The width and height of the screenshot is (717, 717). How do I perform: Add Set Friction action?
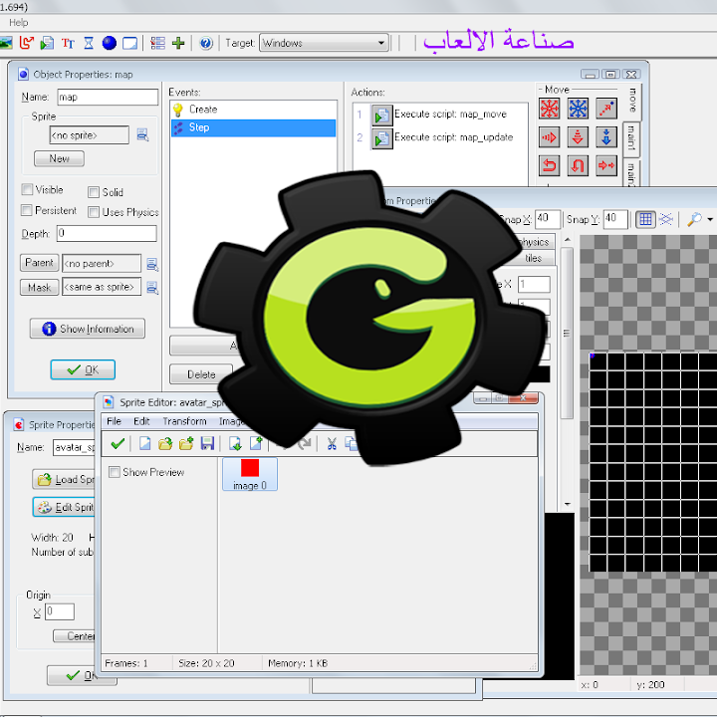click(606, 165)
